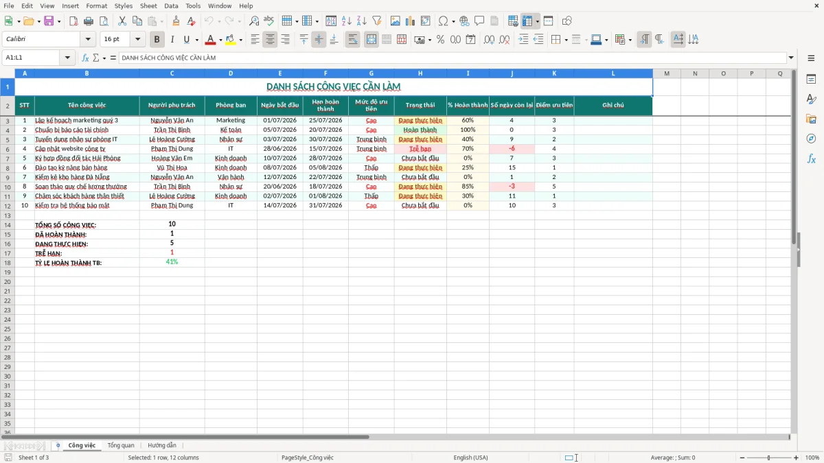Switch to Tổng quan sheet tab
The width and height of the screenshot is (824, 463).
pos(121,445)
